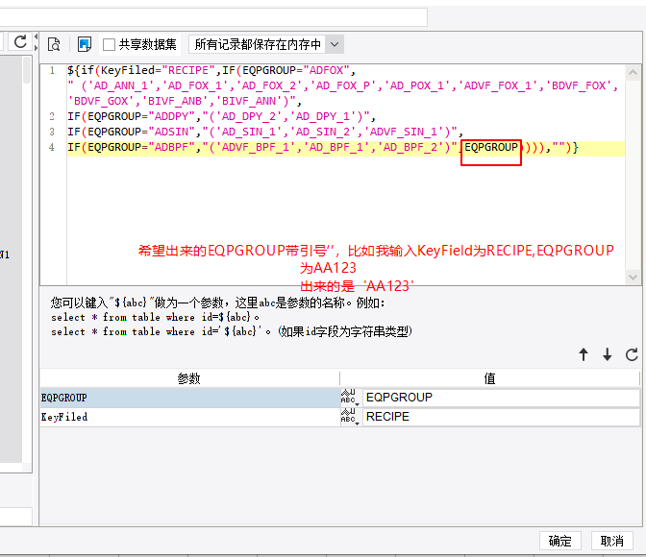Click the SQL editor scroll down arrow
This screenshot has height=557, width=646.
point(634,277)
